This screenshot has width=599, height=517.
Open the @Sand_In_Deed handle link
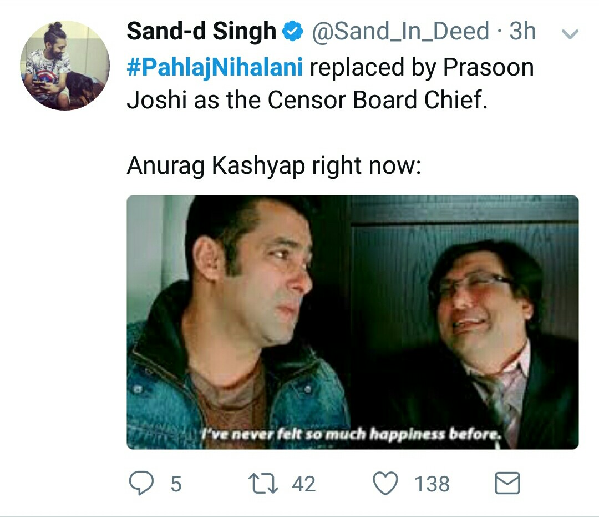point(400,32)
